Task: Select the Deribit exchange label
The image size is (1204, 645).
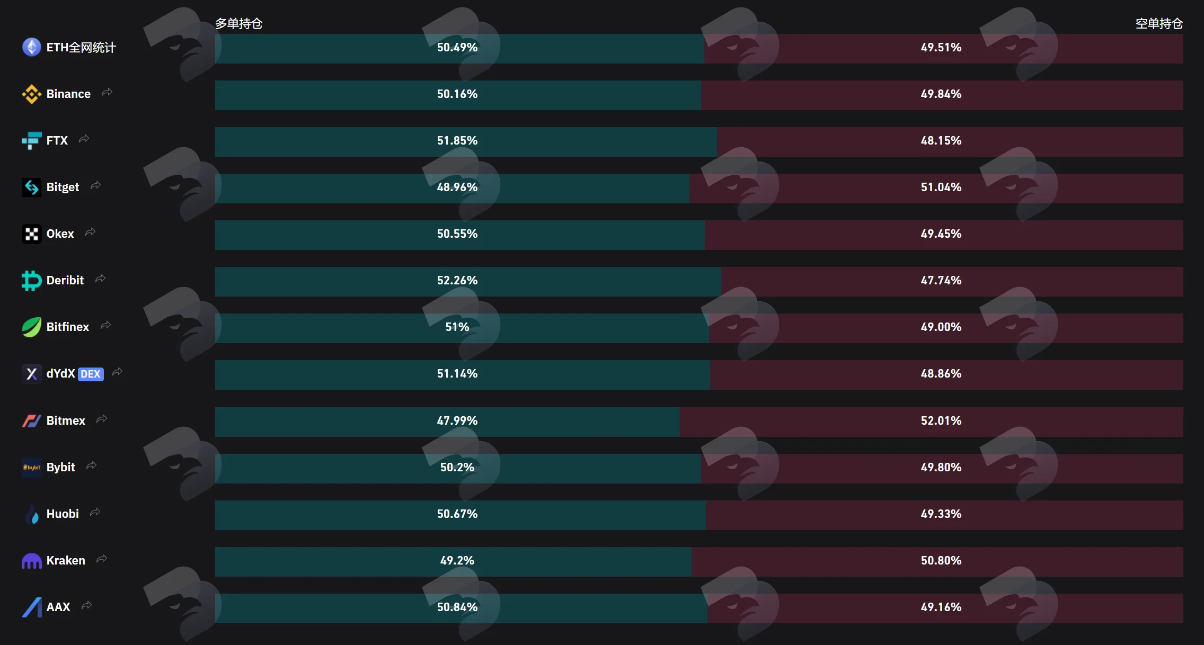Action: tap(65, 281)
